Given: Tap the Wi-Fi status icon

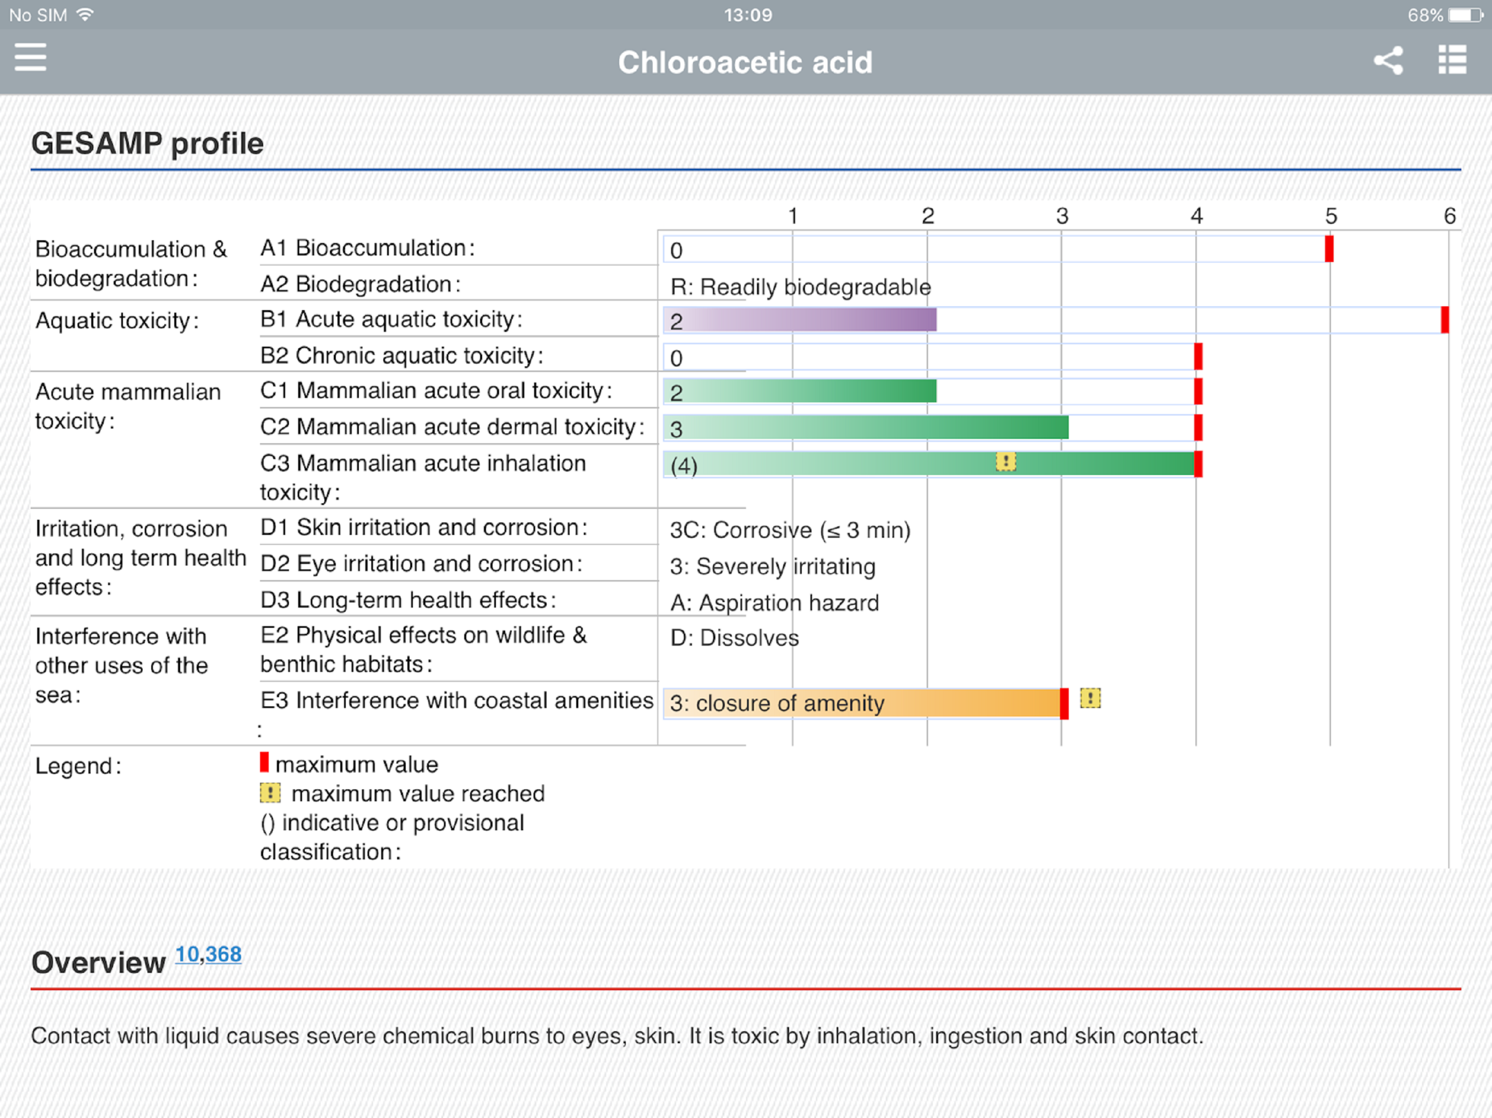Looking at the screenshot, I should (85, 14).
